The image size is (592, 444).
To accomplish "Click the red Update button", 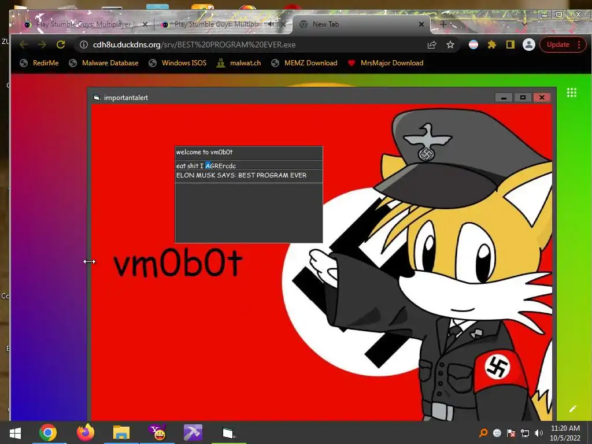I will coord(558,45).
